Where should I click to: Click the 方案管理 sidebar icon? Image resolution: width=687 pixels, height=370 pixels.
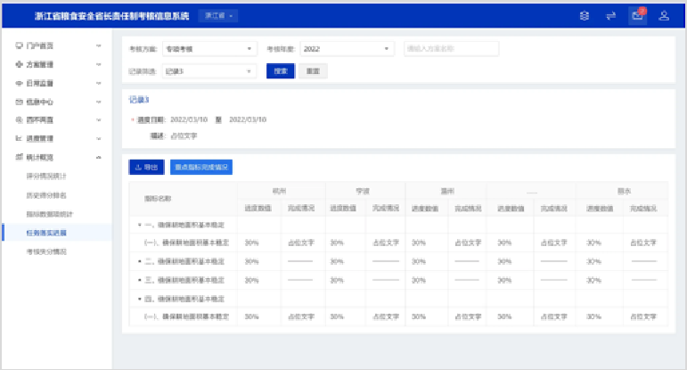click(x=19, y=64)
